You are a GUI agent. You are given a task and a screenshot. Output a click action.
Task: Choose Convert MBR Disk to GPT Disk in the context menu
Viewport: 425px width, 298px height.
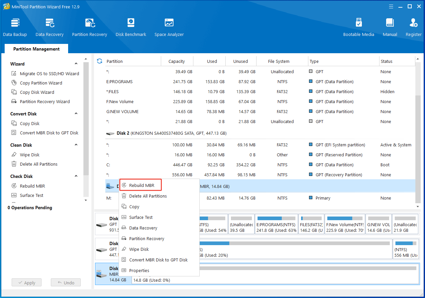pyautogui.click(x=159, y=260)
